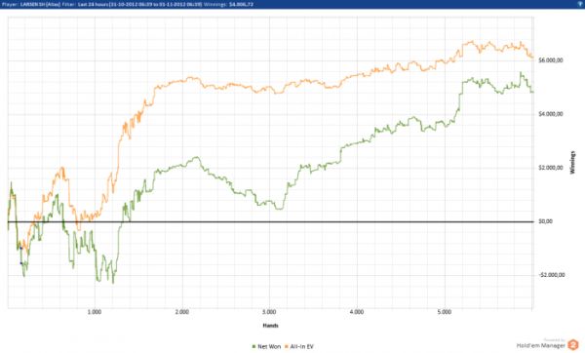This screenshot has width=585, height=353.
Task: Click the $2.000,00 axis value
Action: [x=551, y=168]
